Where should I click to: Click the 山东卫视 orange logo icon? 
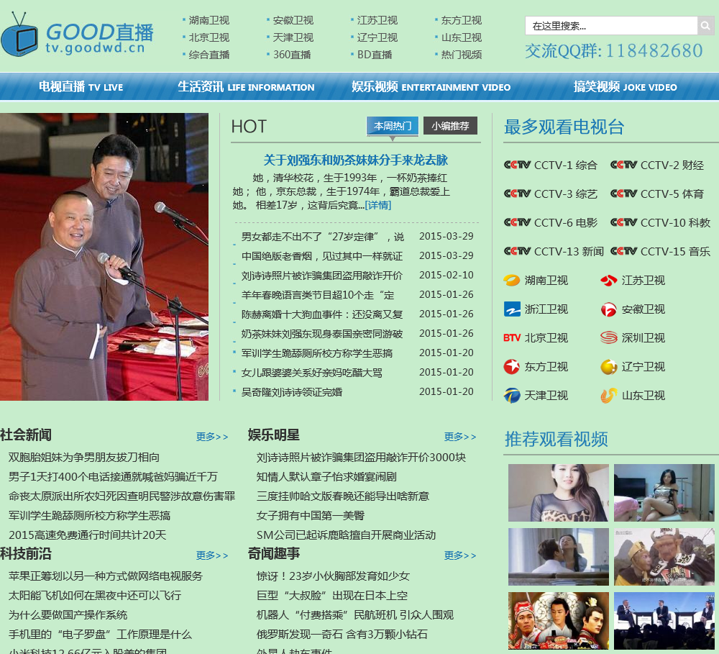[609, 396]
